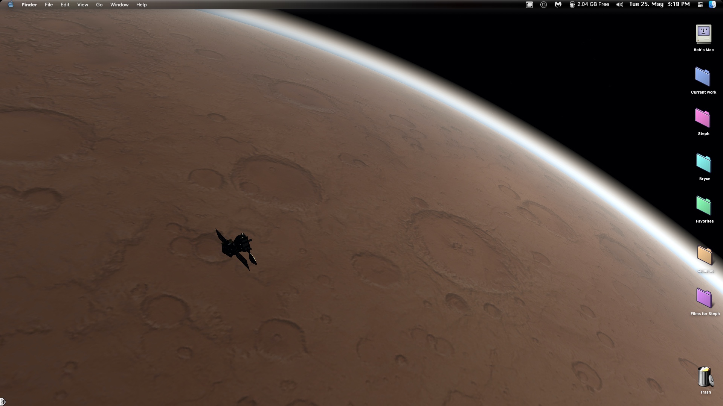Viewport: 723px width, 406px height.
Task: Select the cyan Bryce folder
Action: click(703, 163)
